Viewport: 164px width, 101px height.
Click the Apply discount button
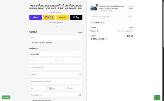(x=130, y=17)
